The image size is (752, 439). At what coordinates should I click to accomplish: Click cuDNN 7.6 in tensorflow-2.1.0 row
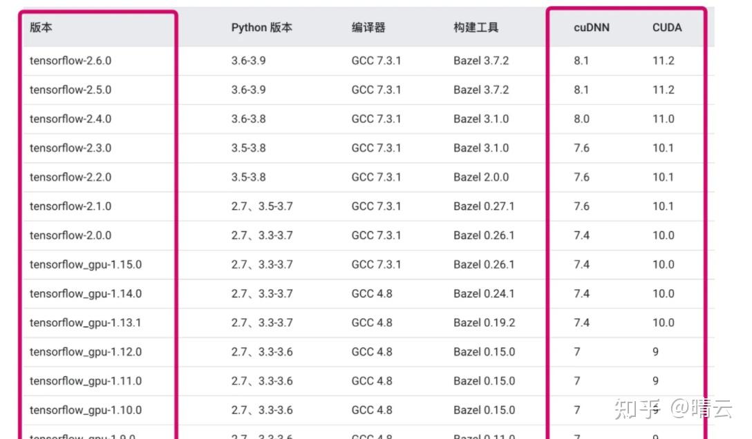click(x=582, y=206)
